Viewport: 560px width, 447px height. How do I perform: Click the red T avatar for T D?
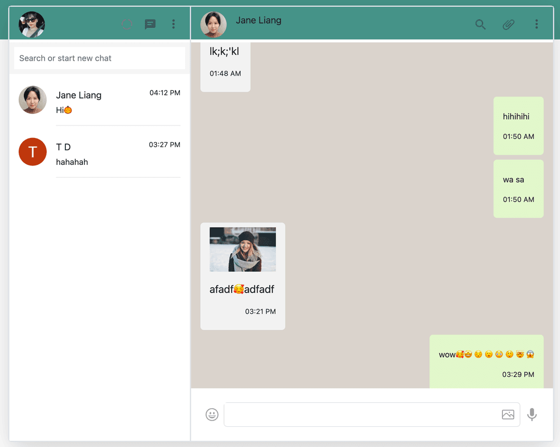click(33, 152)
